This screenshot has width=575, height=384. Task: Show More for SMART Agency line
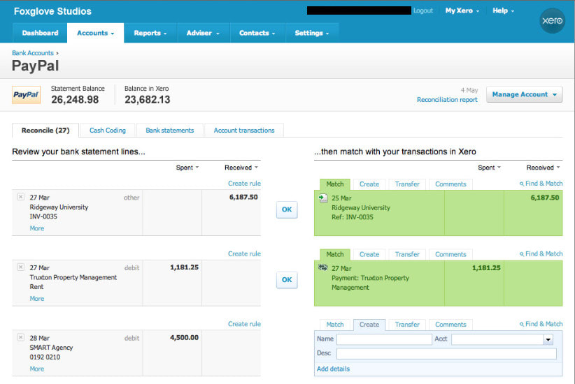[36, 369]
